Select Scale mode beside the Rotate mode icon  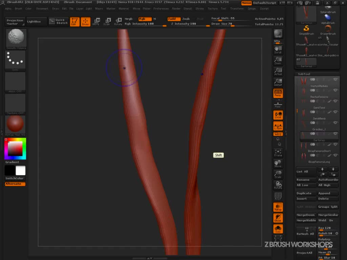107,22
